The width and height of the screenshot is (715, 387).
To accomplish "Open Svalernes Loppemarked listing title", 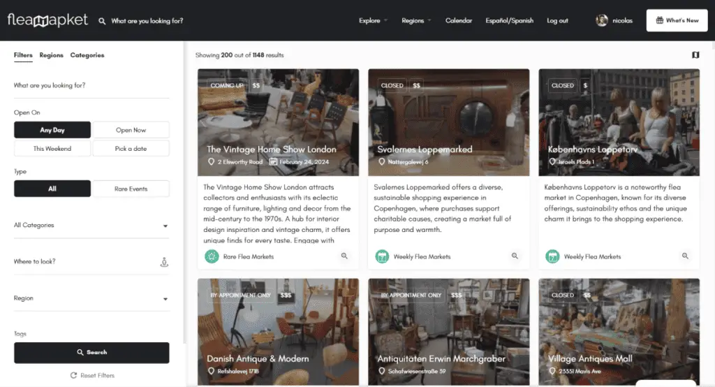I will click(425, 149).
